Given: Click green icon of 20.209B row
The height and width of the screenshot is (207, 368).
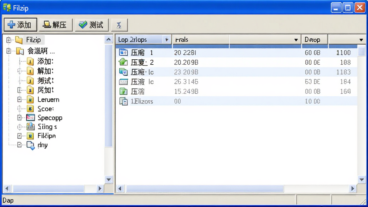Looking at the screenshot, I should (123, 62).
